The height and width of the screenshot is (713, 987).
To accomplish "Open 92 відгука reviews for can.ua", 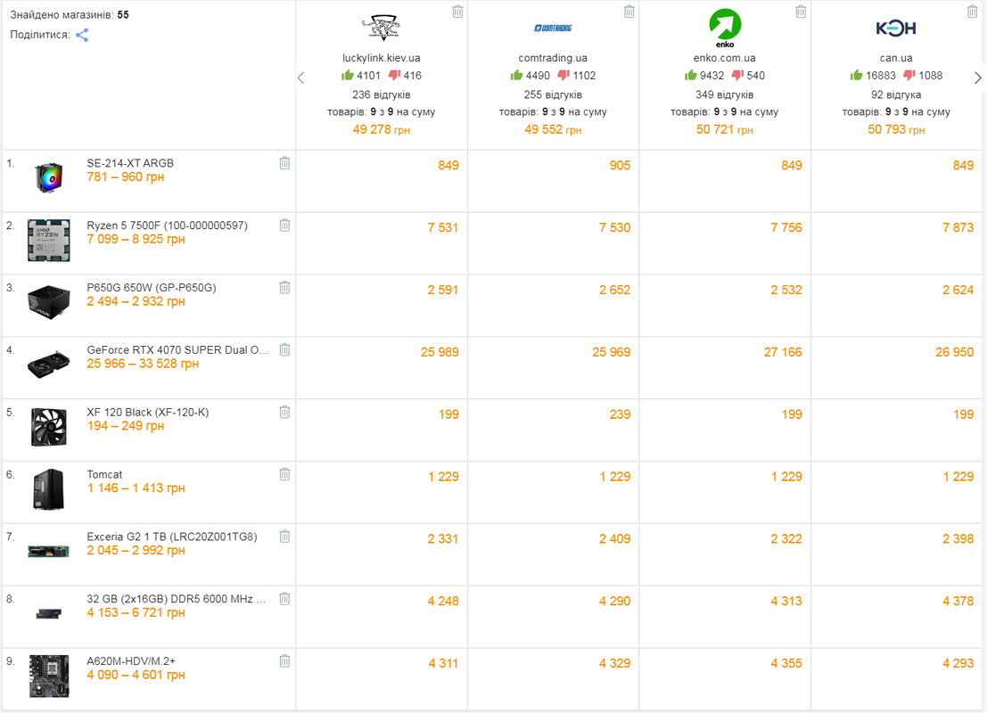I will point(896,95).
